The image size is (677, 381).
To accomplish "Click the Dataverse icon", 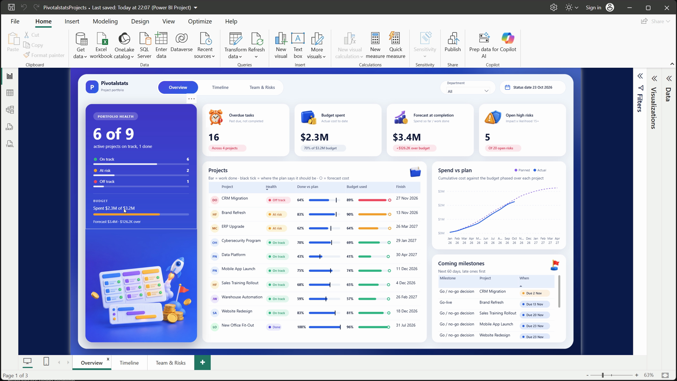I will [x=182, y=42].
